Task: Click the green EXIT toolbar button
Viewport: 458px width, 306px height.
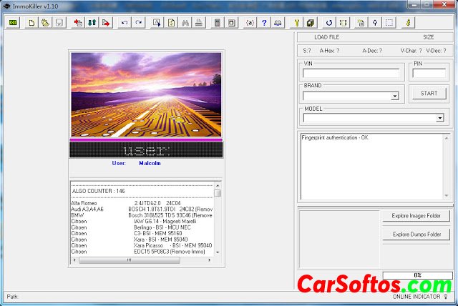Action: [x=13, y=23]
